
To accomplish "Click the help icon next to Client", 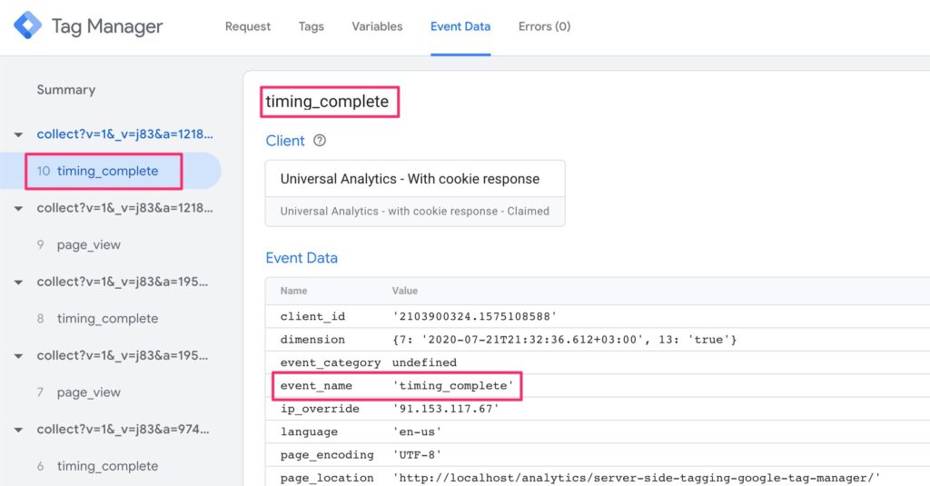I will click(x=319, y=141).
